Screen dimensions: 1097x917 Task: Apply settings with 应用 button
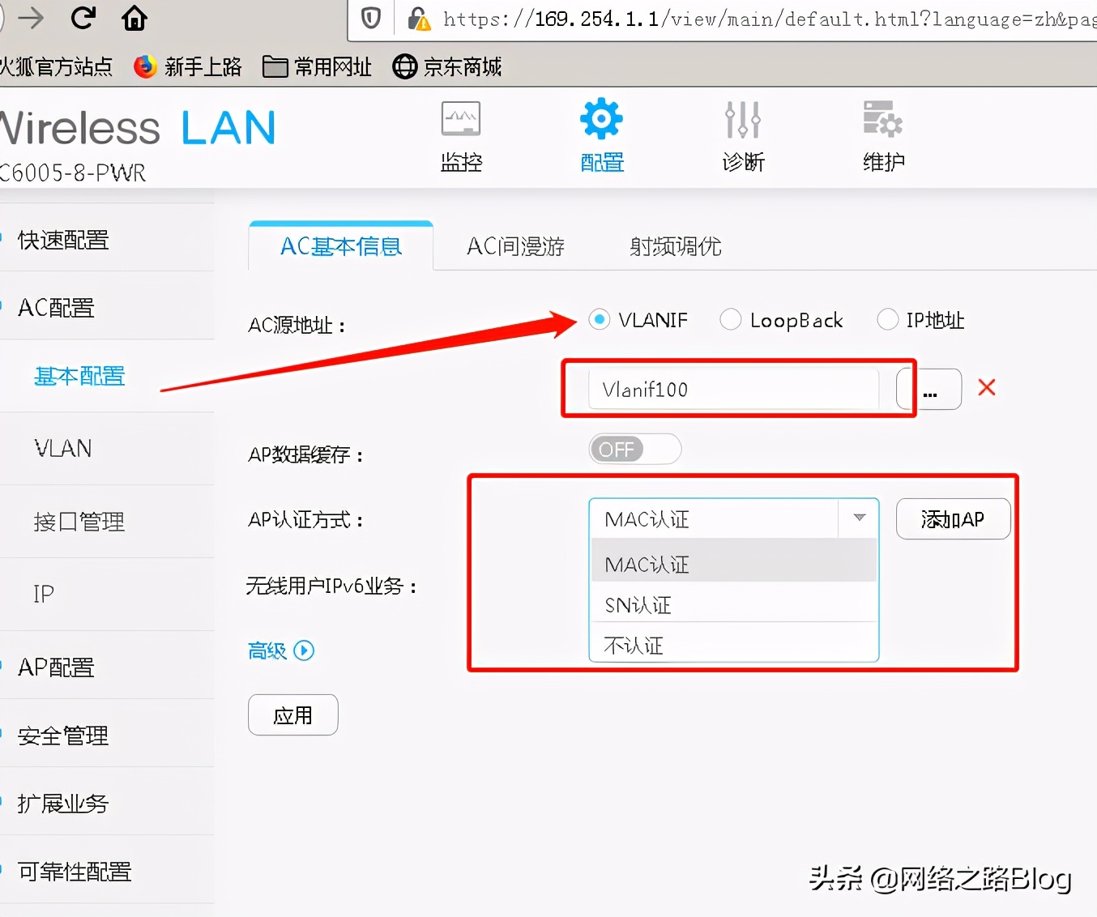click(x=292, y=714)
